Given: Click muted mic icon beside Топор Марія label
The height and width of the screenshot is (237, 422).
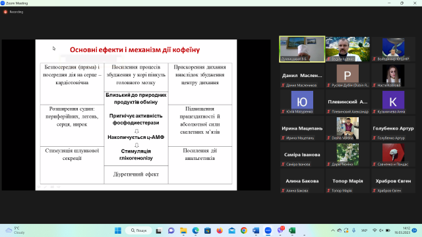Looking at the screenshot, I should pyautogui.click(x=328, y=190).
